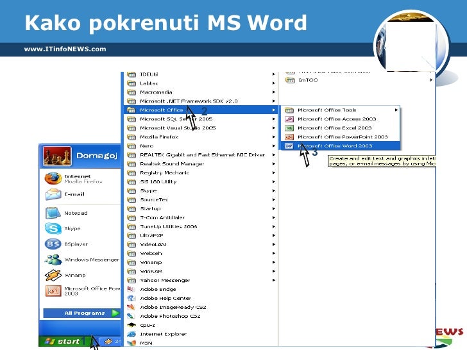Expand the Macromedia submenu arrow
This screenshot has height=350, width=467.
[x=273, y=92]
